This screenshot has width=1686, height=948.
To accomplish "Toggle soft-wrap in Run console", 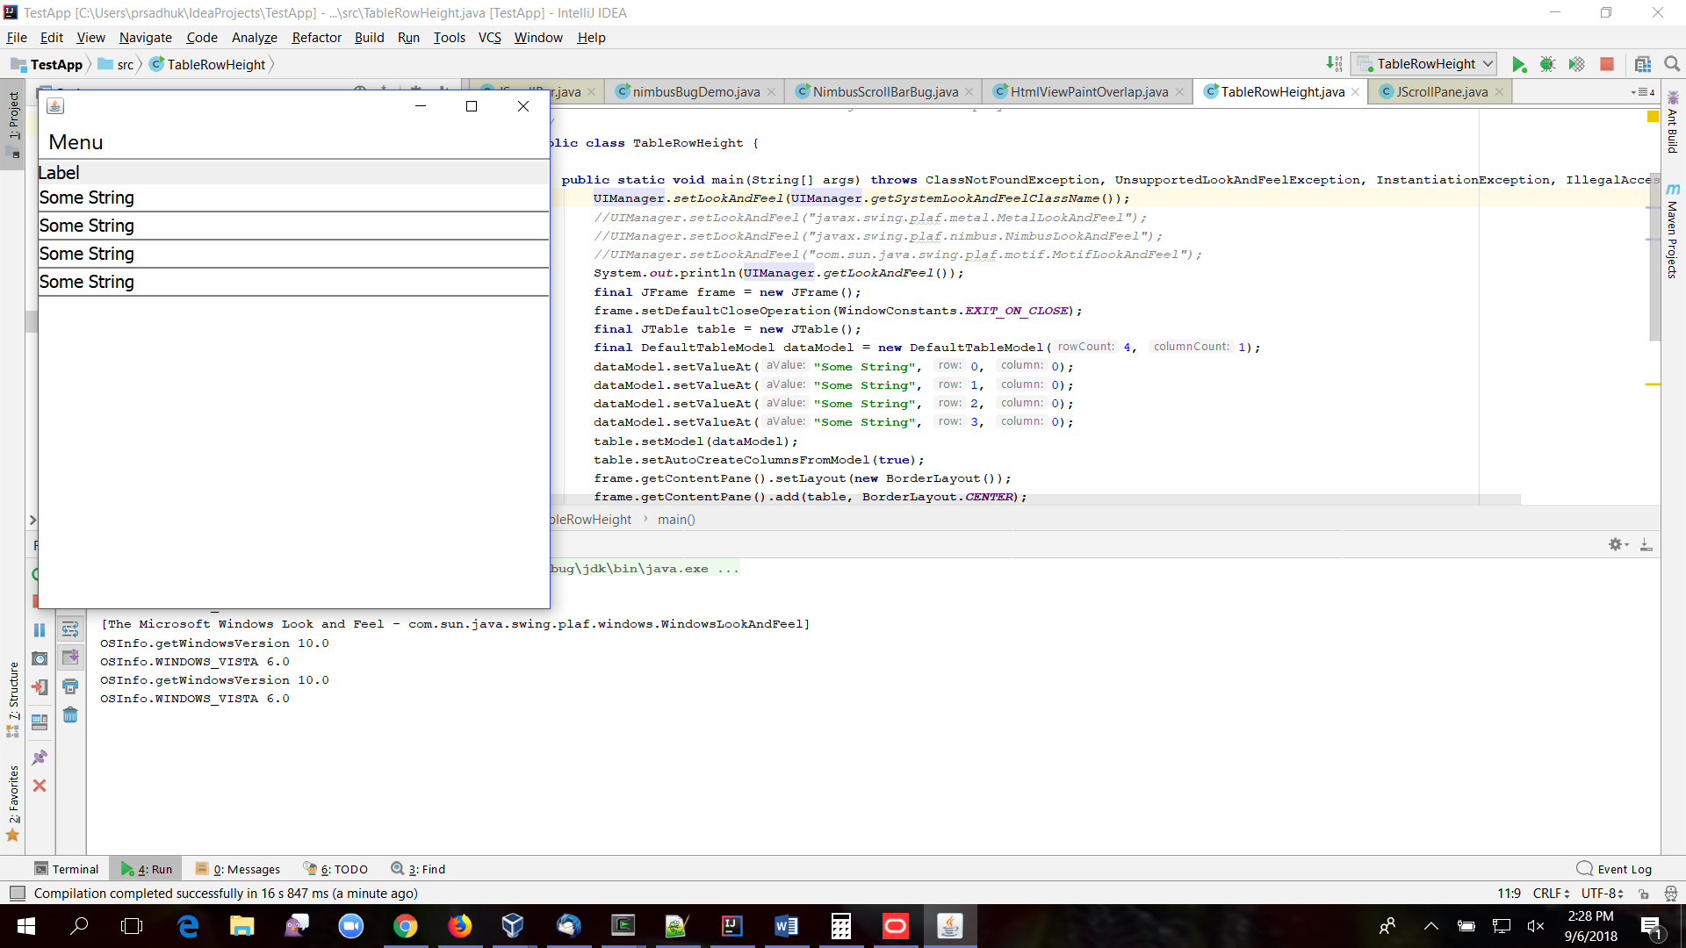I will coord(70,629).
